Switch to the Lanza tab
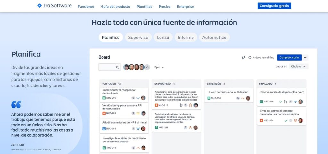The height and width of the screenshot is (154, 328). 163,37
